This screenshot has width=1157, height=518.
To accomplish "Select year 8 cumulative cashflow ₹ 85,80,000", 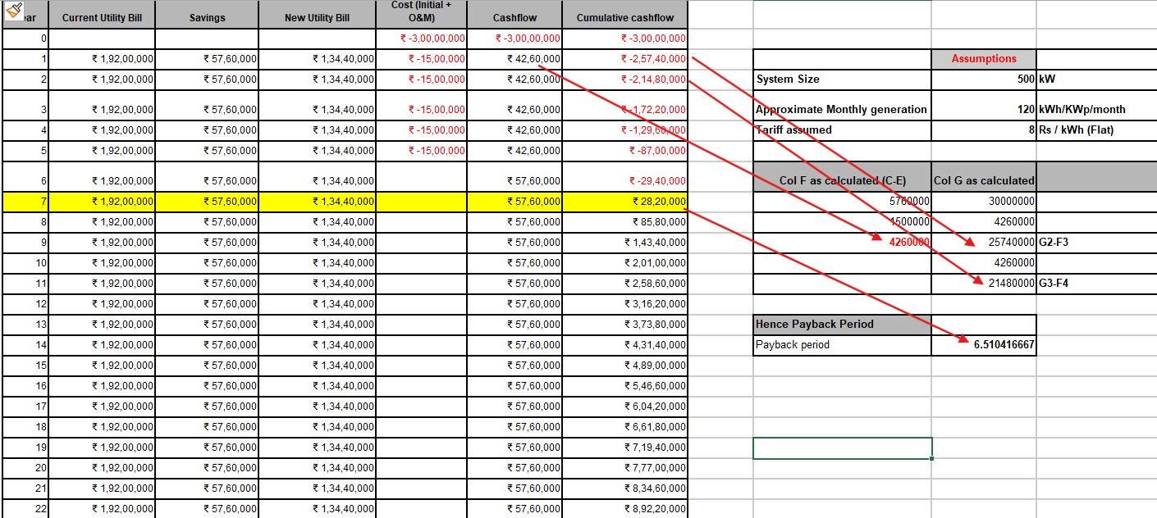I will (624, 222).
